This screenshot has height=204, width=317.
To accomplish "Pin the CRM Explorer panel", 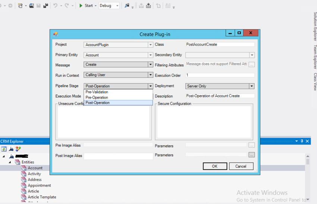I will [x=302, y=141].
